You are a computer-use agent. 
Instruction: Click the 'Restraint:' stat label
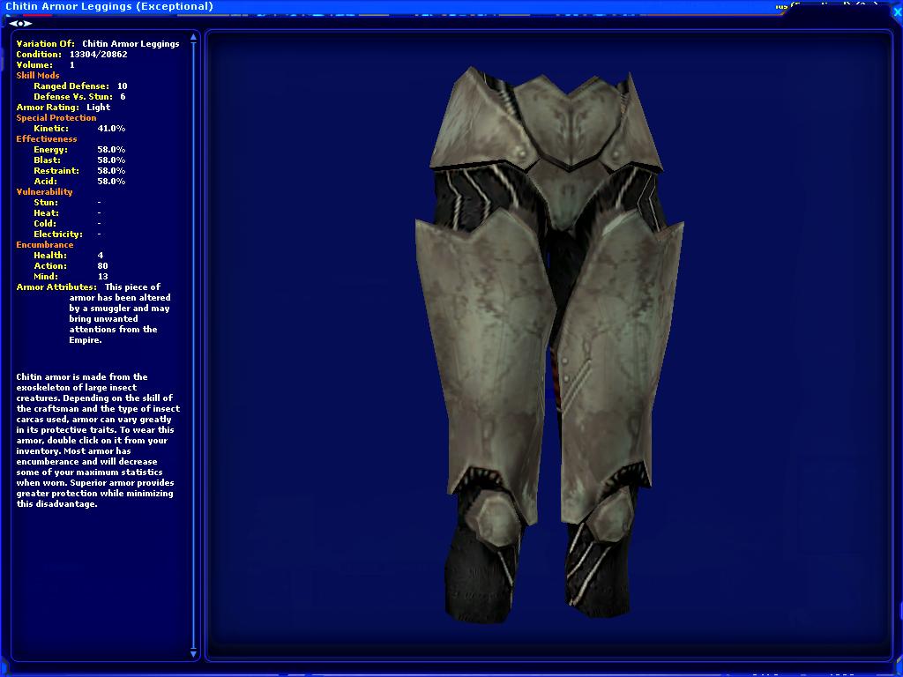pos(56,170)
